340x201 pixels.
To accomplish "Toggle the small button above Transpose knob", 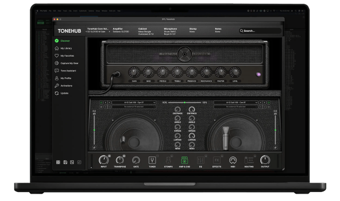I will click(x=124, y=156).
